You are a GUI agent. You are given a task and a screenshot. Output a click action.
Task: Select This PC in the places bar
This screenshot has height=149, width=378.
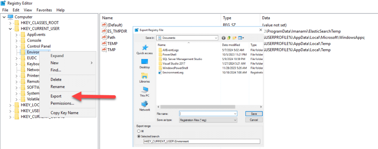[x=144, y=92]
